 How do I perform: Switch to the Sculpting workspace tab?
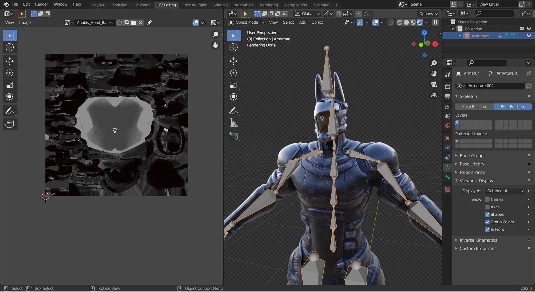point(142,5)
